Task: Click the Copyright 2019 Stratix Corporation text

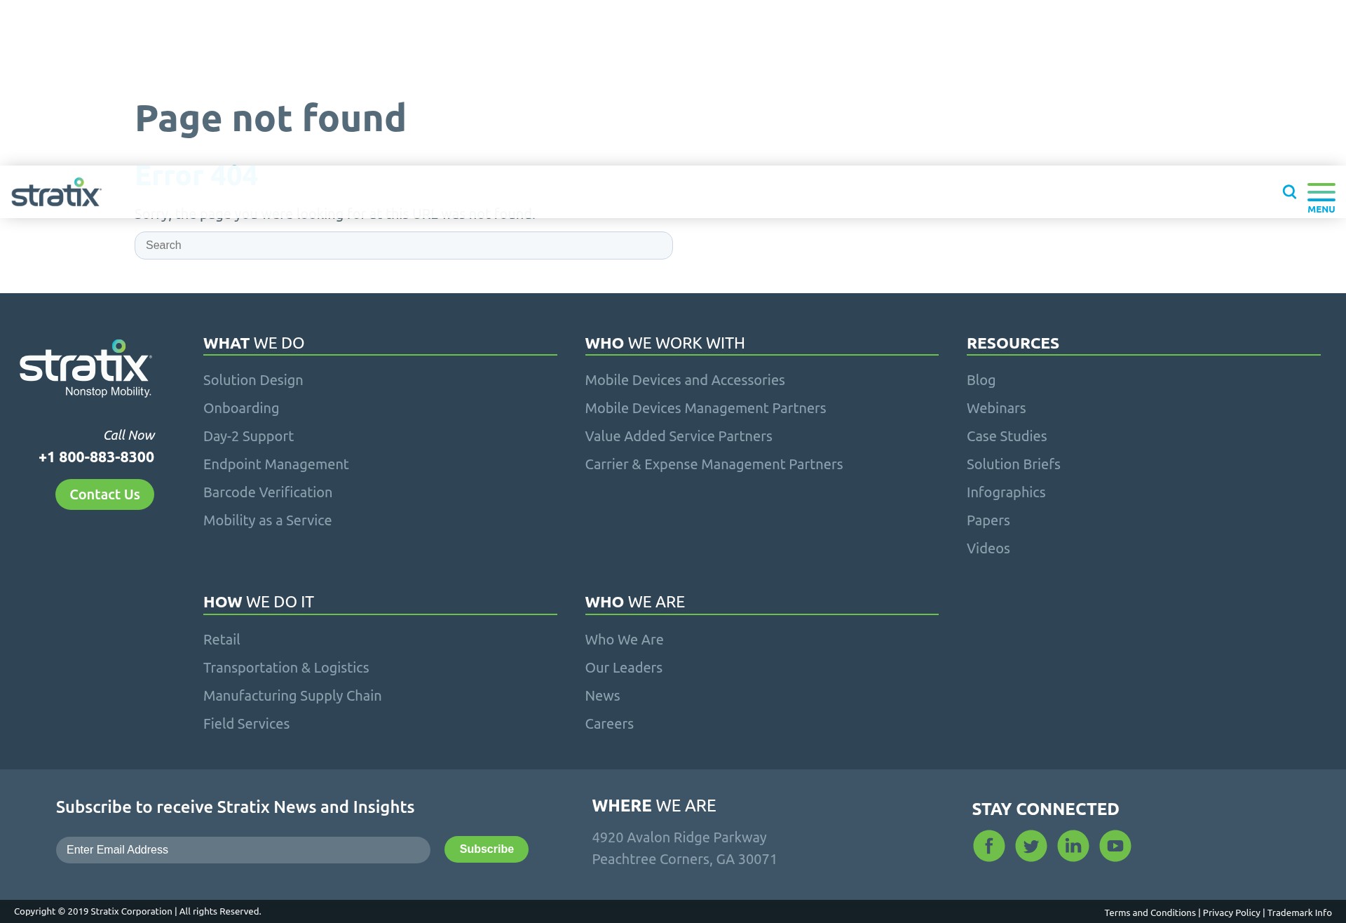Action: click(x=137, y=911)
